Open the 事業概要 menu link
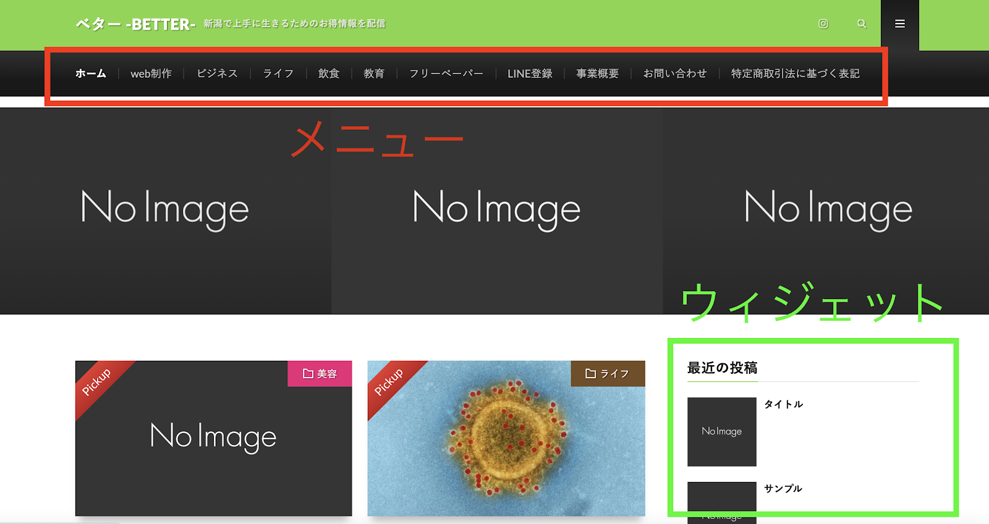This screenshot has height=524, width=989. tap(598, 74)
